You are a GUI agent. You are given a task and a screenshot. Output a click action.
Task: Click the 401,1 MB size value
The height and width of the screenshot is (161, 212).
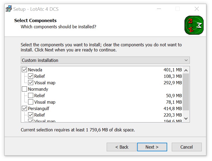pos(173,70)
